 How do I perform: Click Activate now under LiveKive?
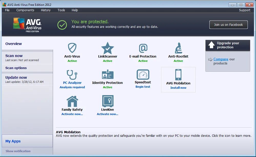(x=107, y=114)
